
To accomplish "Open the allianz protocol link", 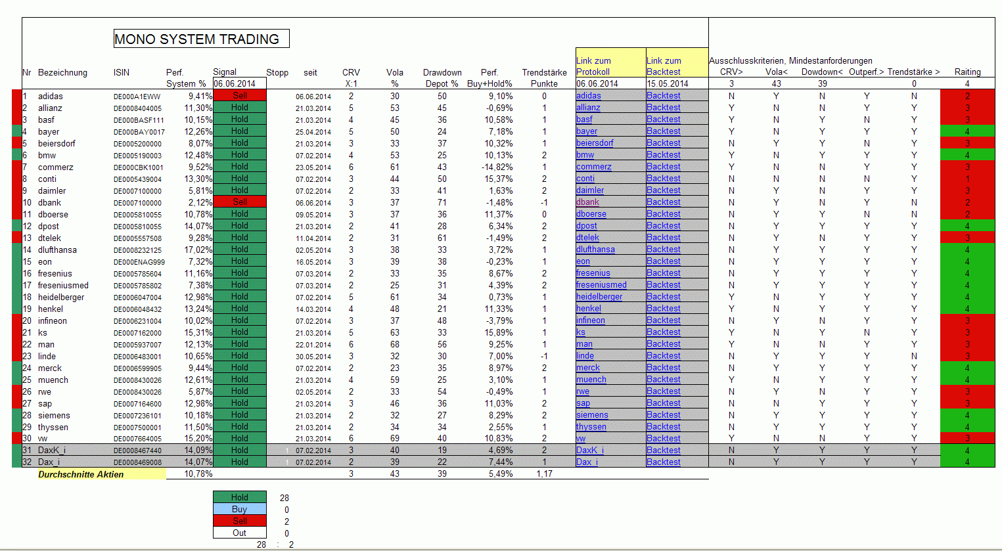I will point(588,108).
